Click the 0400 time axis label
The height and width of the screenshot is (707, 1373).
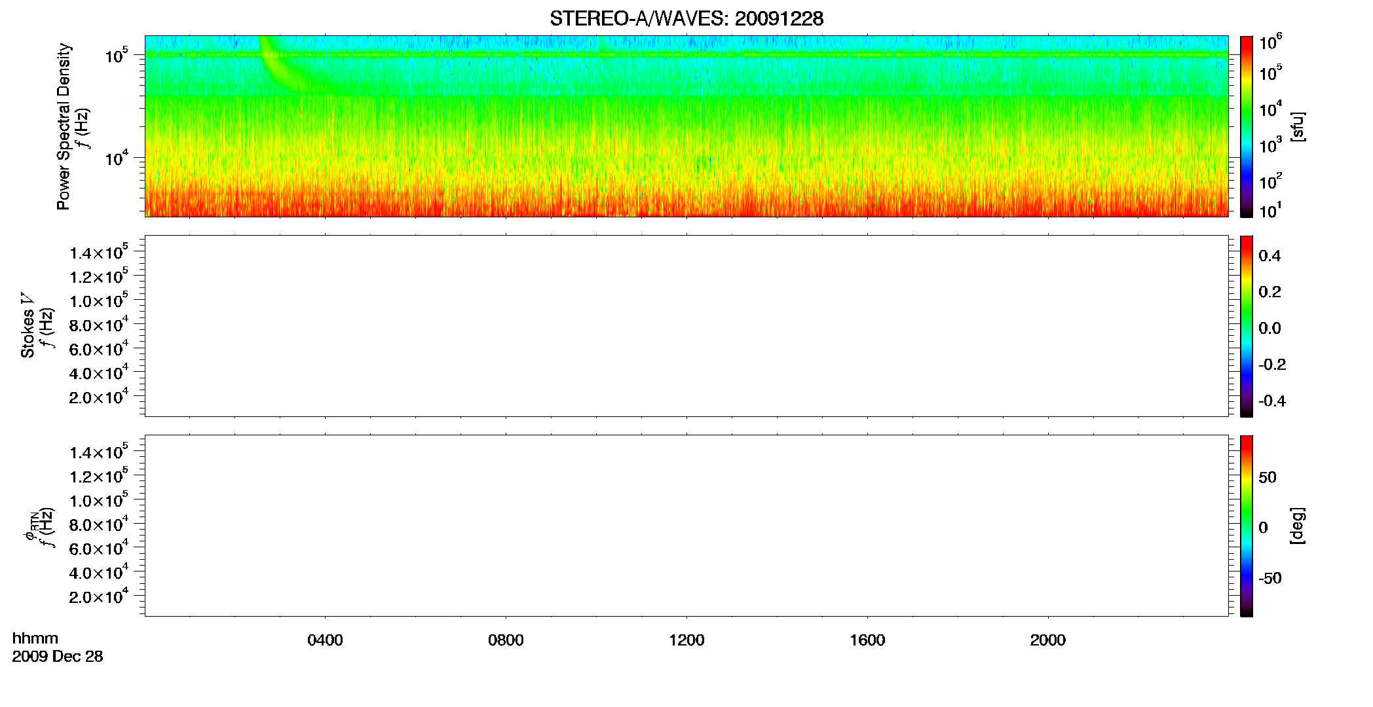click(325, 640)
